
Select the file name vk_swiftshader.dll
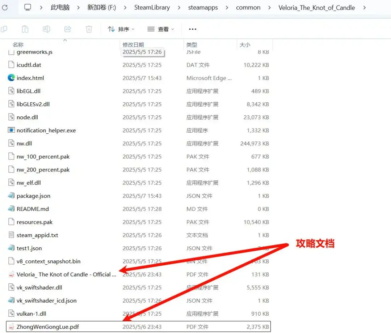point(39,287)
